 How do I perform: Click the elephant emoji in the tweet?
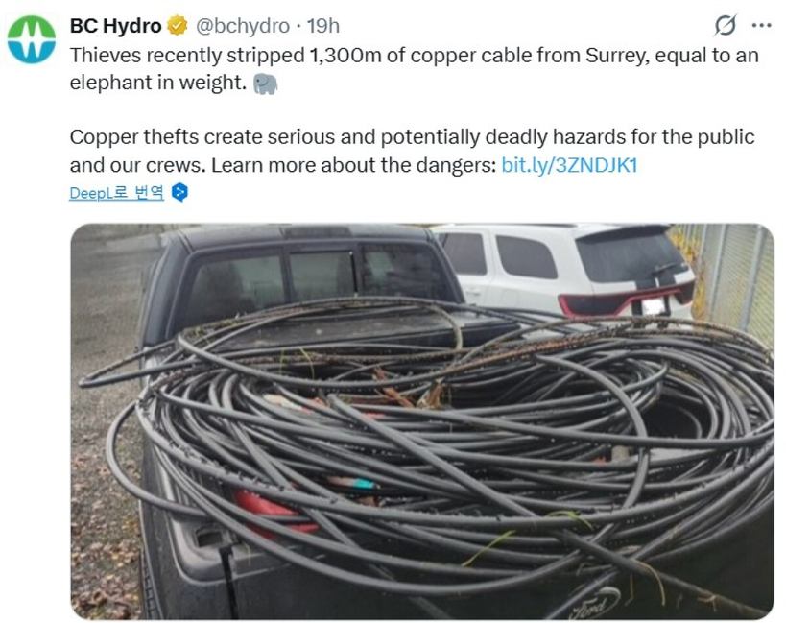[265, 84]
